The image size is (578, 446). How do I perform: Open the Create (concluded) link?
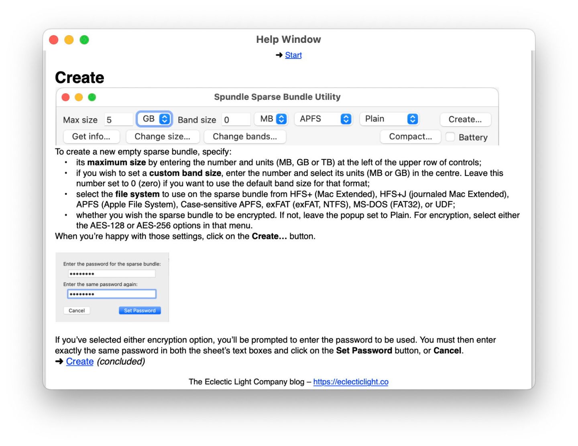click(79, 361)
